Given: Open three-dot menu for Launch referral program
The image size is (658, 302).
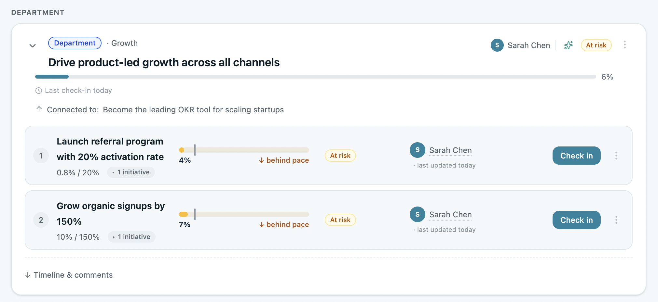Looking at the screenshot, I should point(616,156).
